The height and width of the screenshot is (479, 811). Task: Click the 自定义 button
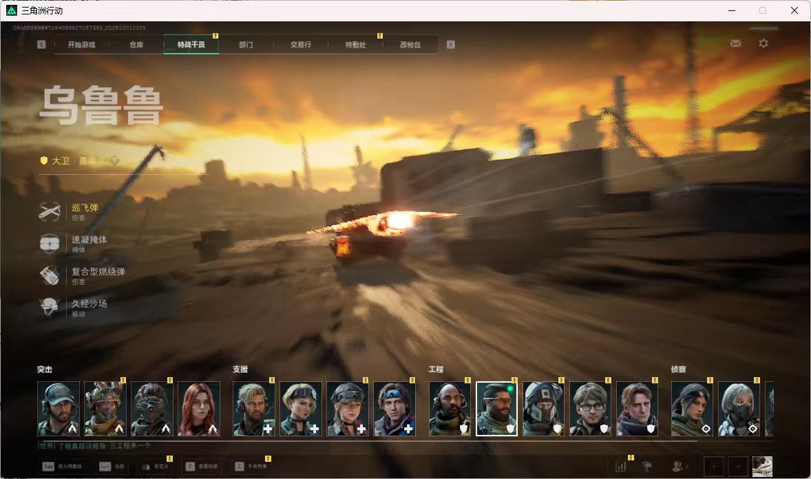(155, 467)
